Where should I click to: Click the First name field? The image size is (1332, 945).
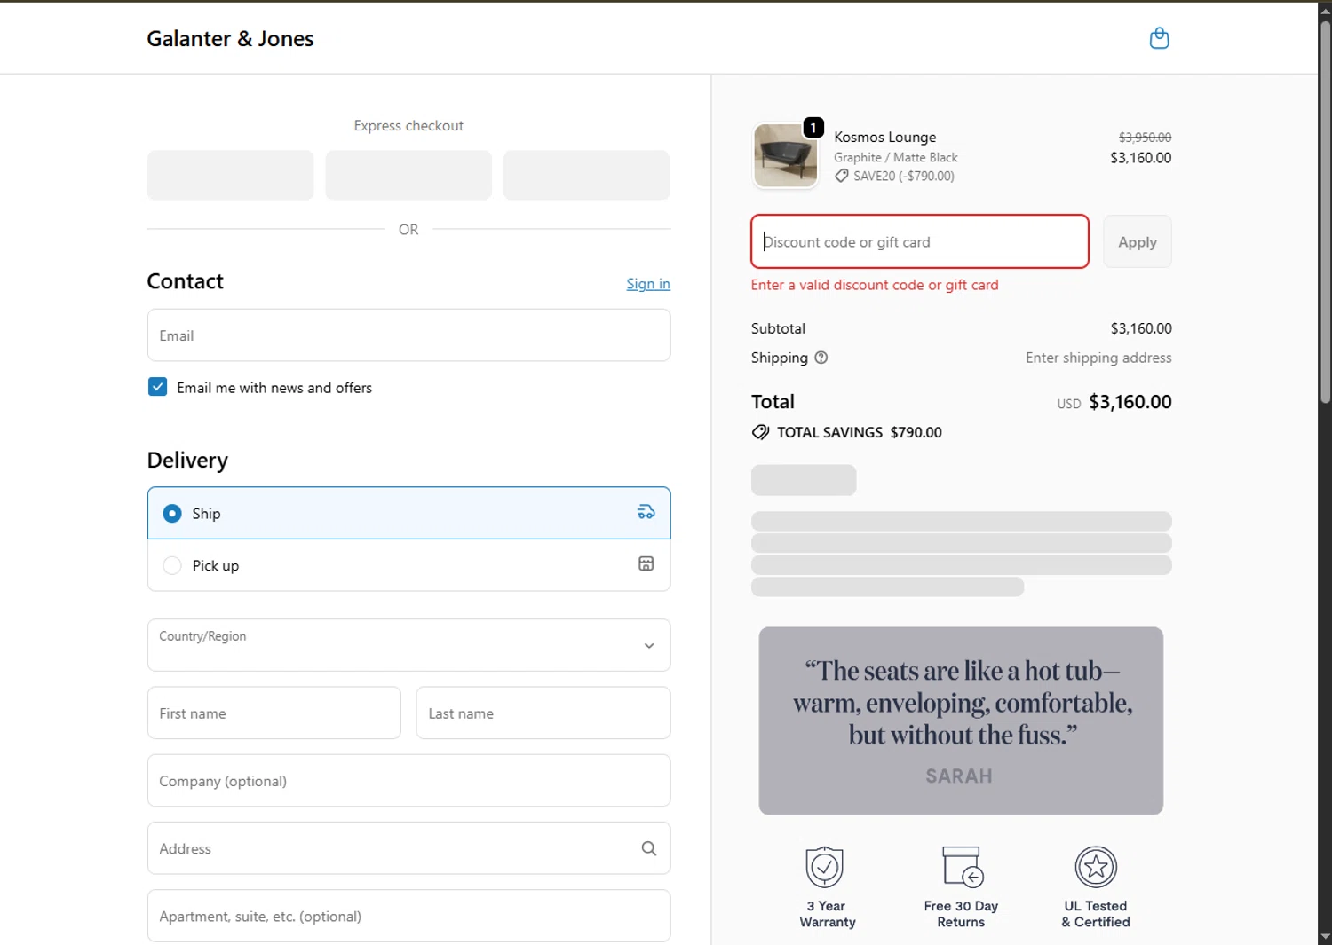coord(274,713)
